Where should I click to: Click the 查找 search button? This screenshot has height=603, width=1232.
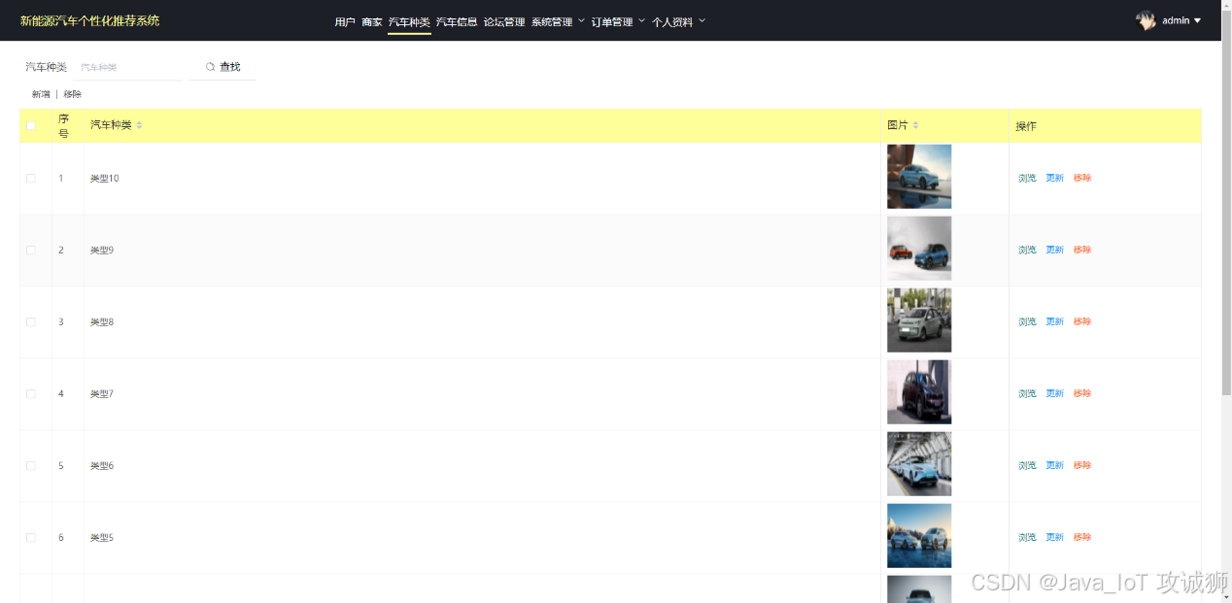[x=222, y=67]
